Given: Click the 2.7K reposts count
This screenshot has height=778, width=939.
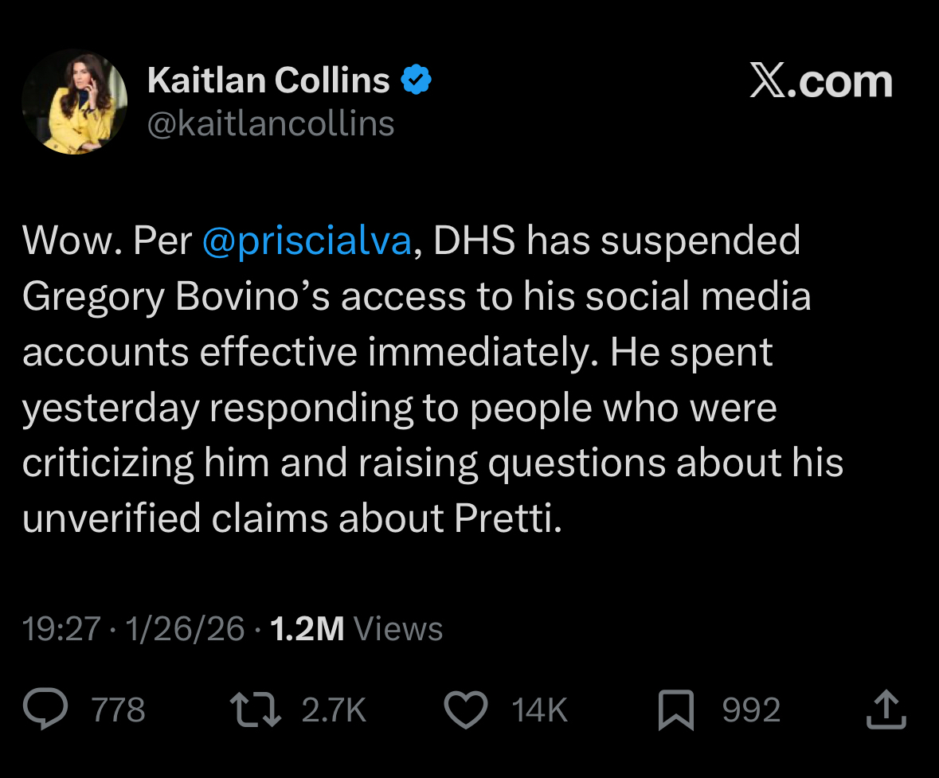Looking at the screenshot, I should coord(334,710).
